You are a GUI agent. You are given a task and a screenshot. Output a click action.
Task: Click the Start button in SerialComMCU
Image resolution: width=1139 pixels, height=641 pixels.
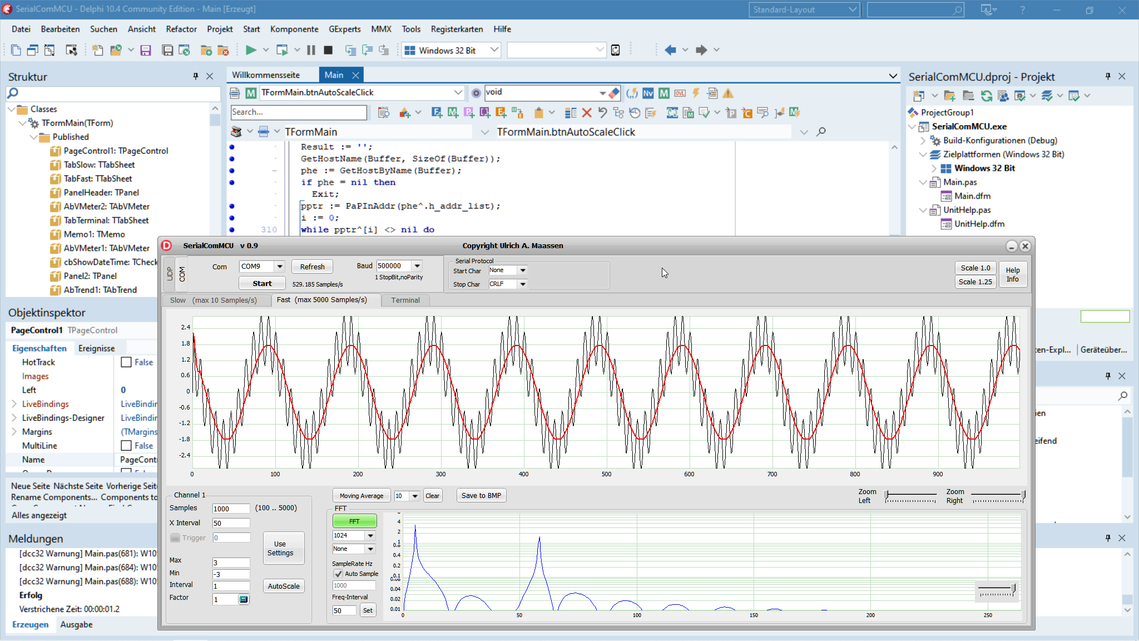[262, 283]
